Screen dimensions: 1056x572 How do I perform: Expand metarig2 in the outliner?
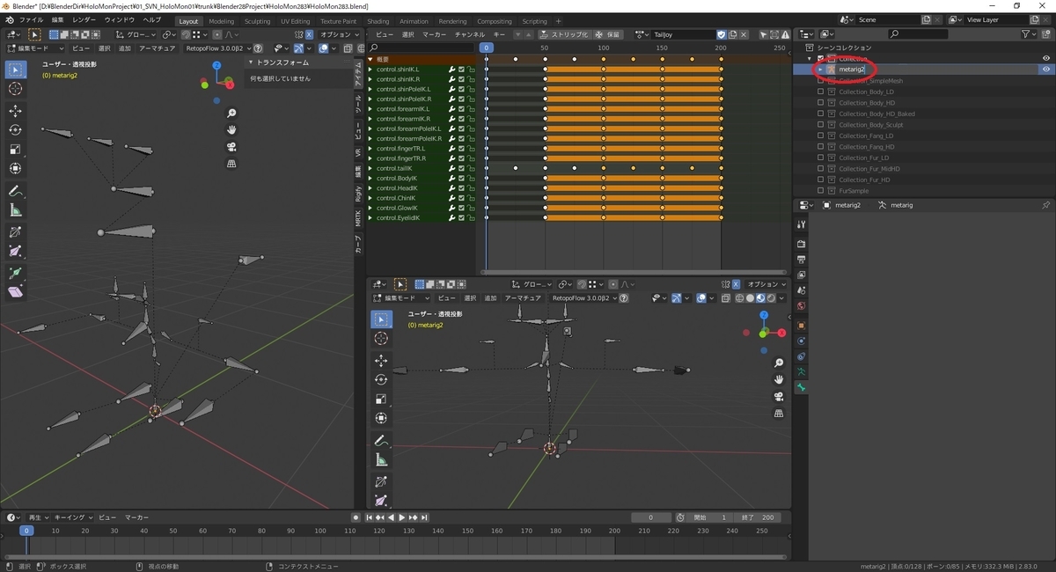pos(820,70)
